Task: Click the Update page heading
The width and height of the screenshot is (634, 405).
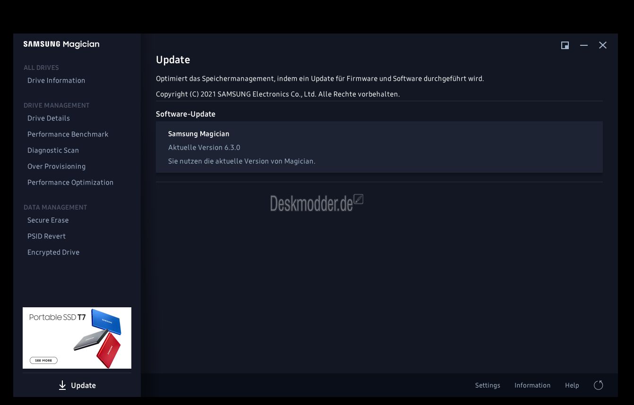Action: pyautogui.click(x=173, y=60)
